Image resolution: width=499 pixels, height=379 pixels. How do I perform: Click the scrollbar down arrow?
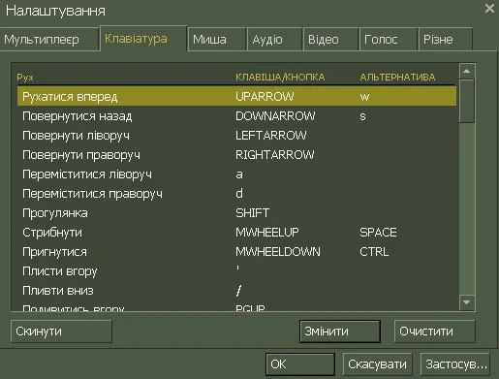click(467, 302)
